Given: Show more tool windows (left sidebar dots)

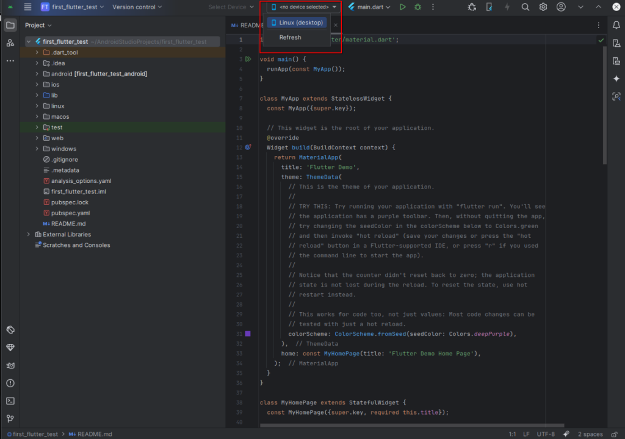Looking at the screenshot, I should coord(10,60).
